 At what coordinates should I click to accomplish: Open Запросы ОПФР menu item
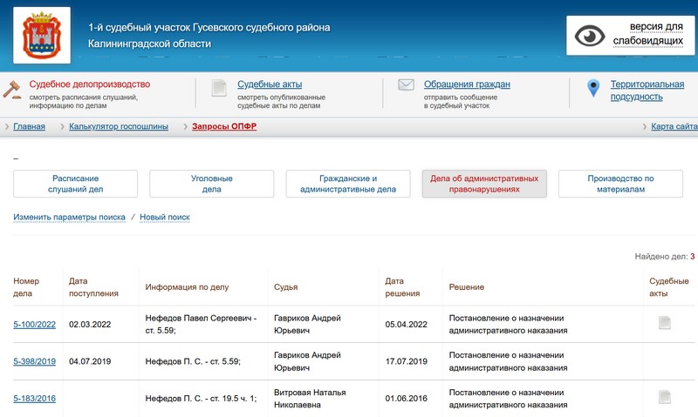[224, 126]
